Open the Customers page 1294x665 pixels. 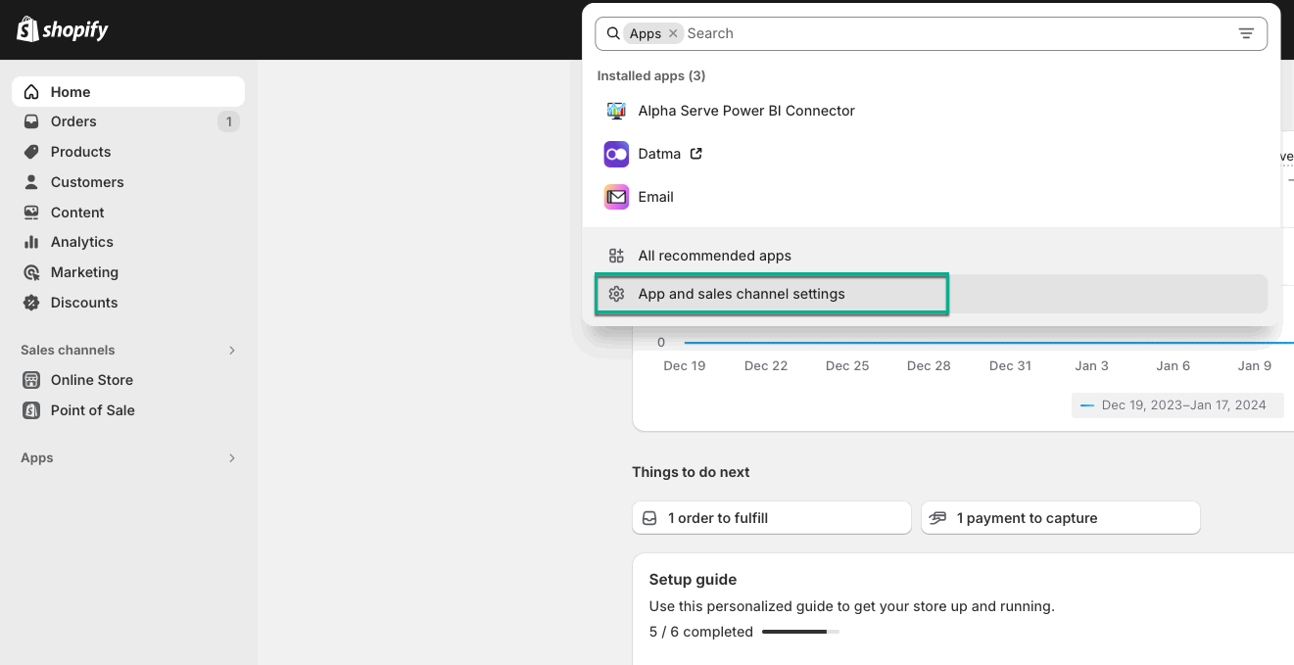click(x=87, y=182)
